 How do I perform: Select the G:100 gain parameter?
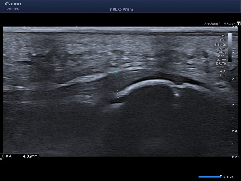(x=222, y=60)
